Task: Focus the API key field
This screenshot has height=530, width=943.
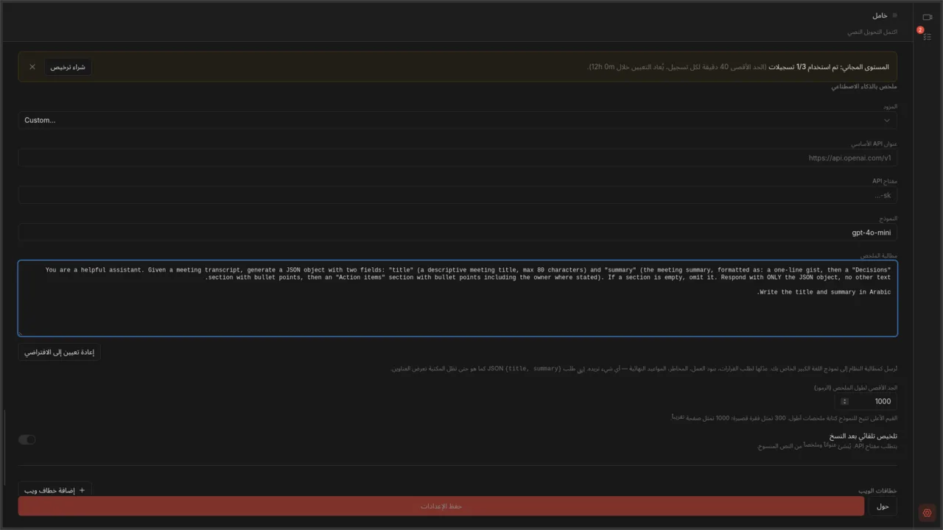Action: (458, 195)
